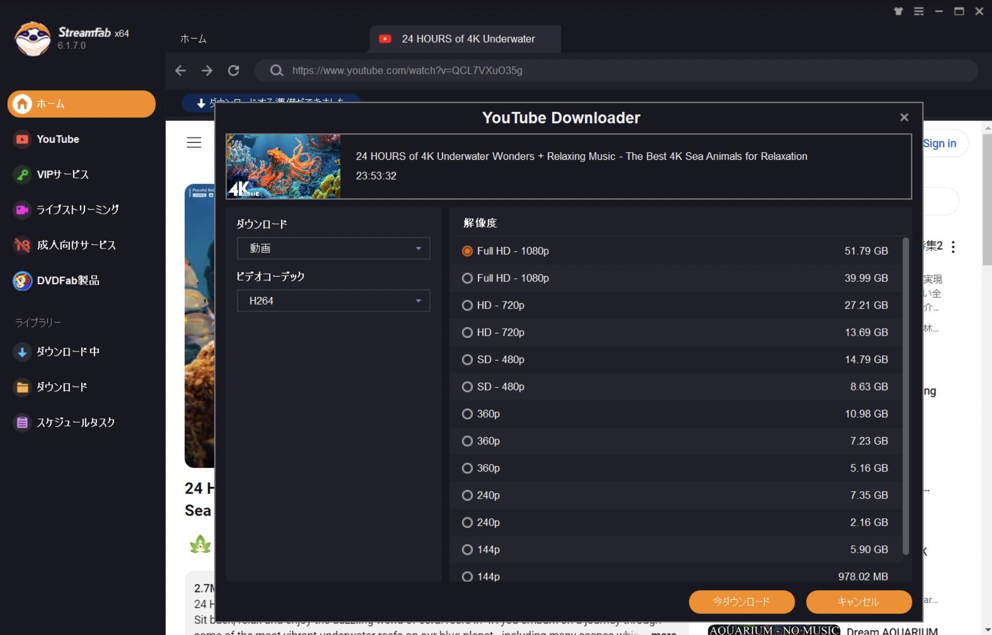Select HD - 720p 13.69 GB

tap(675, 332)
